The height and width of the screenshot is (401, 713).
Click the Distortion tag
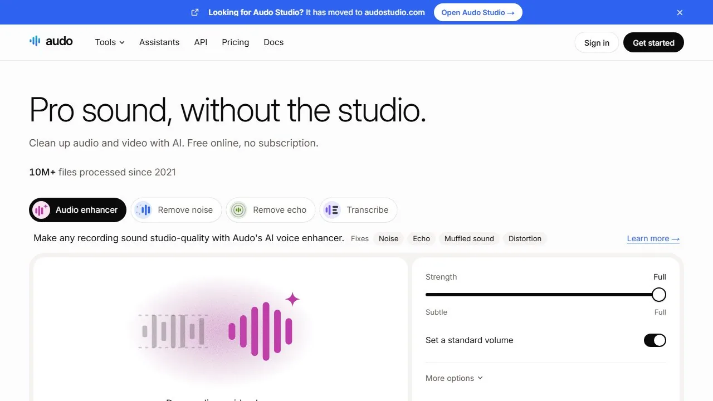pos(525,238)
